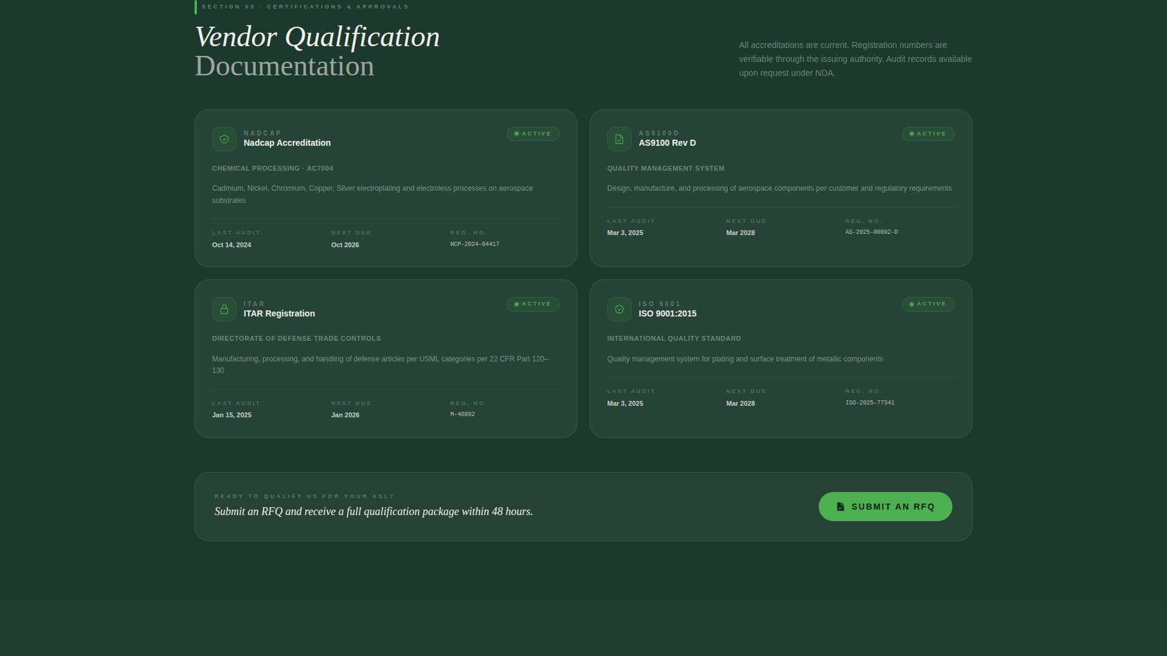The width and height of the screenshot is (1167, 656).
Task: Click the Vendor Qualification Documentation heading
Action: click(x=317, y=51)
